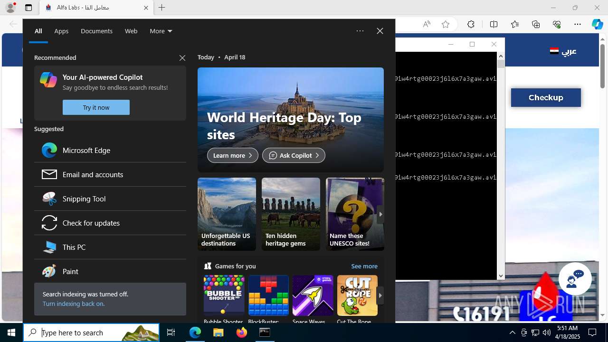
Task: Show hidden system tray icons
Action: click(x=512, y=332)
